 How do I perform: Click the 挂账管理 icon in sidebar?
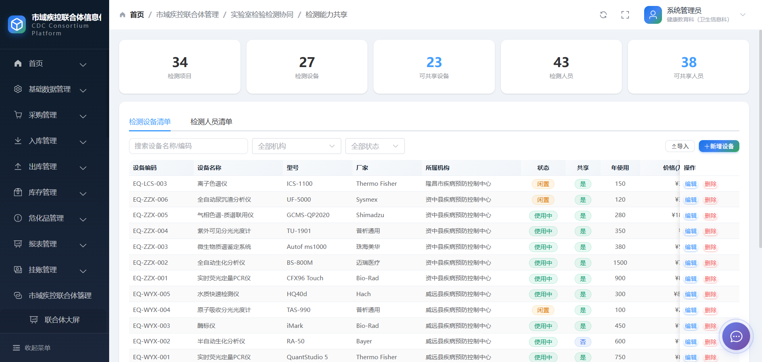click(x=18, y=270)
